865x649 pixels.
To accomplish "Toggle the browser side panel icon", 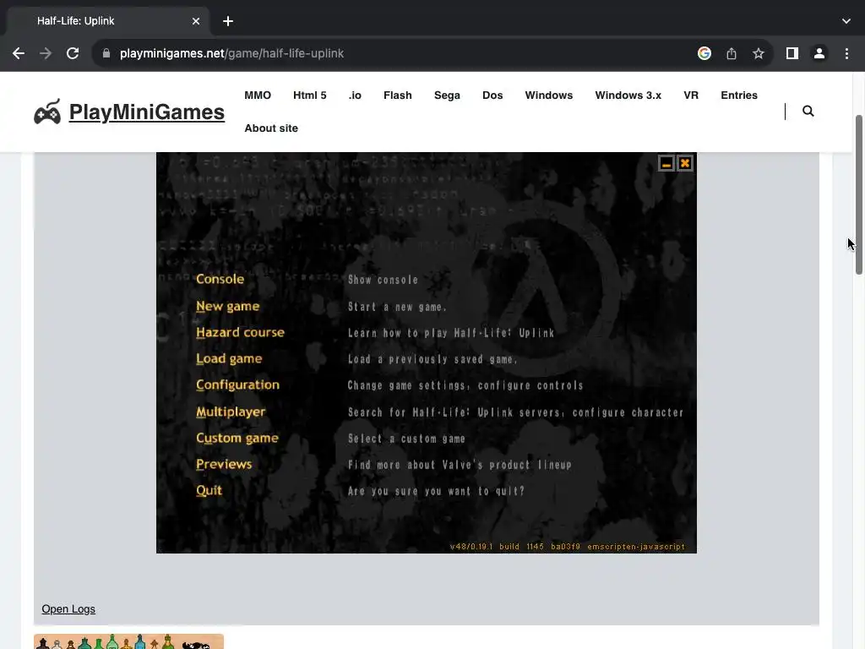I will pos(792,53).
